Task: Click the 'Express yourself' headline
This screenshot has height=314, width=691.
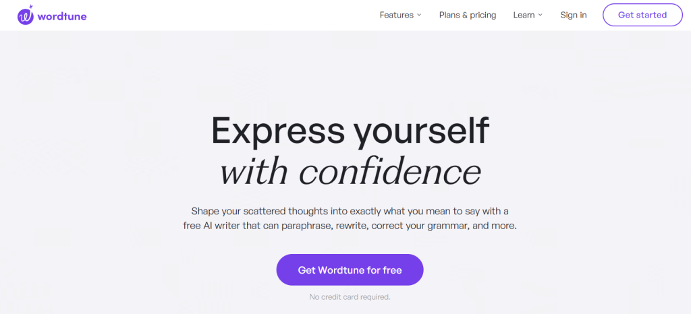Action: (x=350, y=131)
